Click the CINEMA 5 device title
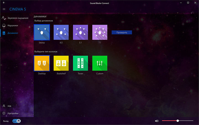 tap(18, 9)
